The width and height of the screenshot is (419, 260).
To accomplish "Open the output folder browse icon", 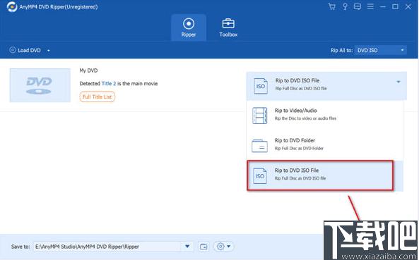I will tap(203, 247).
